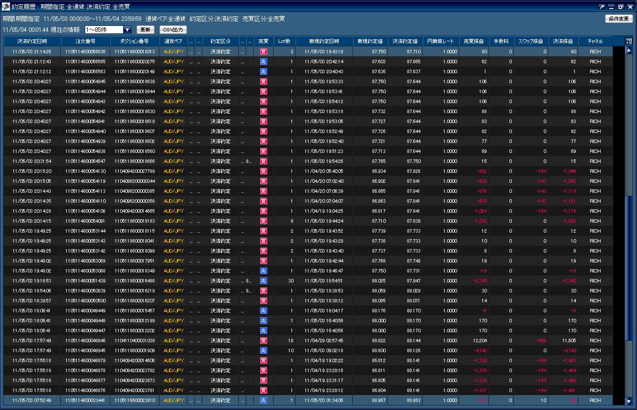The width and height of the screenshot is (637, 410).
Task: Click the 買 badge for order 1105114800054945
Action: [264, 81]
